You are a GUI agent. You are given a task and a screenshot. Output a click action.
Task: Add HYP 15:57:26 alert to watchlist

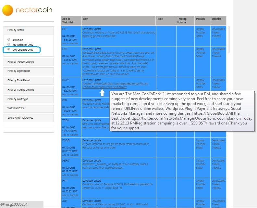[70, 43]
